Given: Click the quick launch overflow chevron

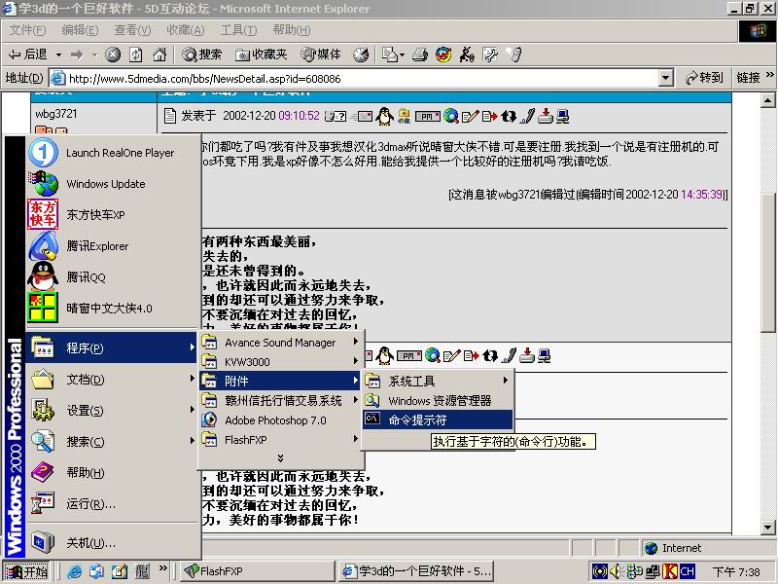Looking at the screenshot, I should tap(162, 568).
